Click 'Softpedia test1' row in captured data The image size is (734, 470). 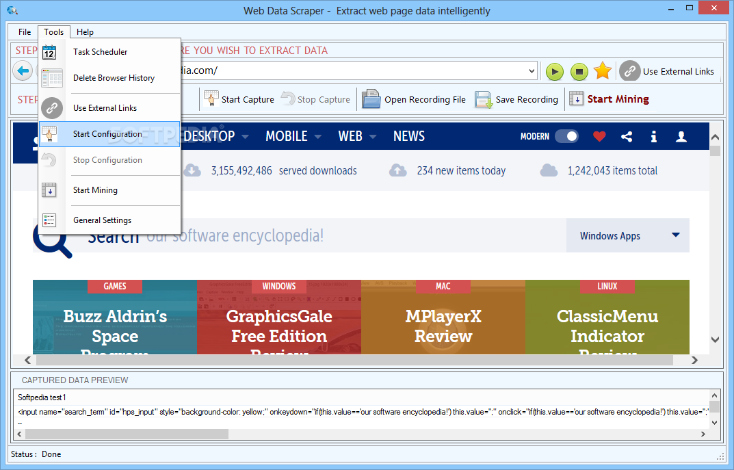[363, 397]
